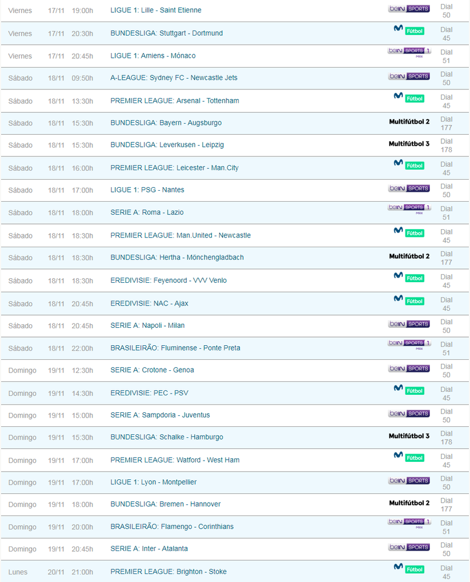Select SERIE A: Crotone - Genoa text

[x=152, y=370]
